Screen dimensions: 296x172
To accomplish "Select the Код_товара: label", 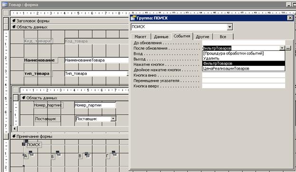I will tap(38, 41).
